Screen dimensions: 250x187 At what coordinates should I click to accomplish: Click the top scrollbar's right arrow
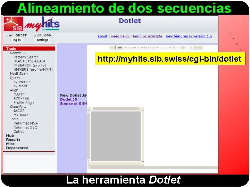click(x=140, y=109)
